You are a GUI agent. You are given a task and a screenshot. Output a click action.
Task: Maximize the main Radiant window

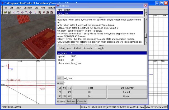(x=161, y=3)
